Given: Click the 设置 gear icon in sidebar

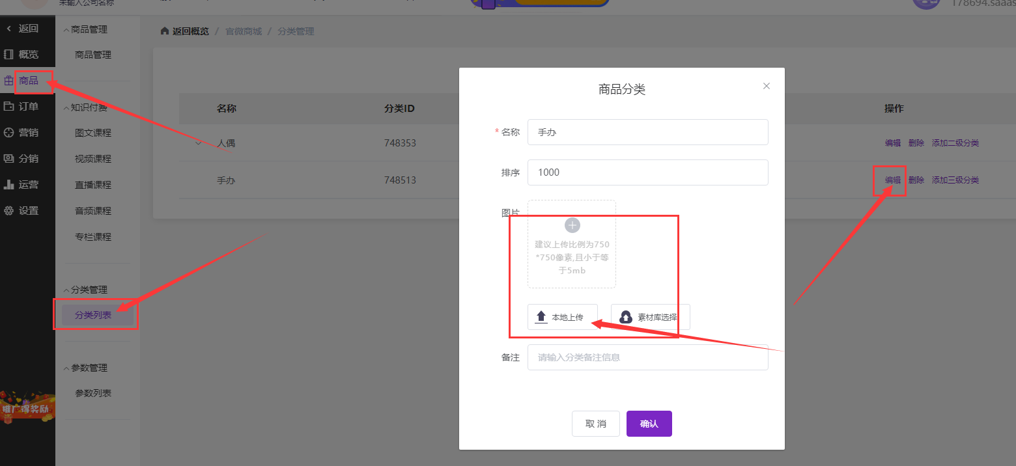Looking at the screenshot, I should pyautogui.click(x=8, y=211).
